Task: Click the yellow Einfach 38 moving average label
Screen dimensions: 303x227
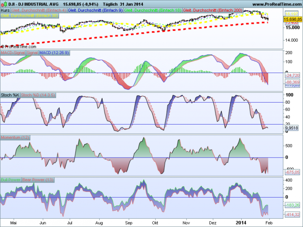Action: (x=30, y=16)
